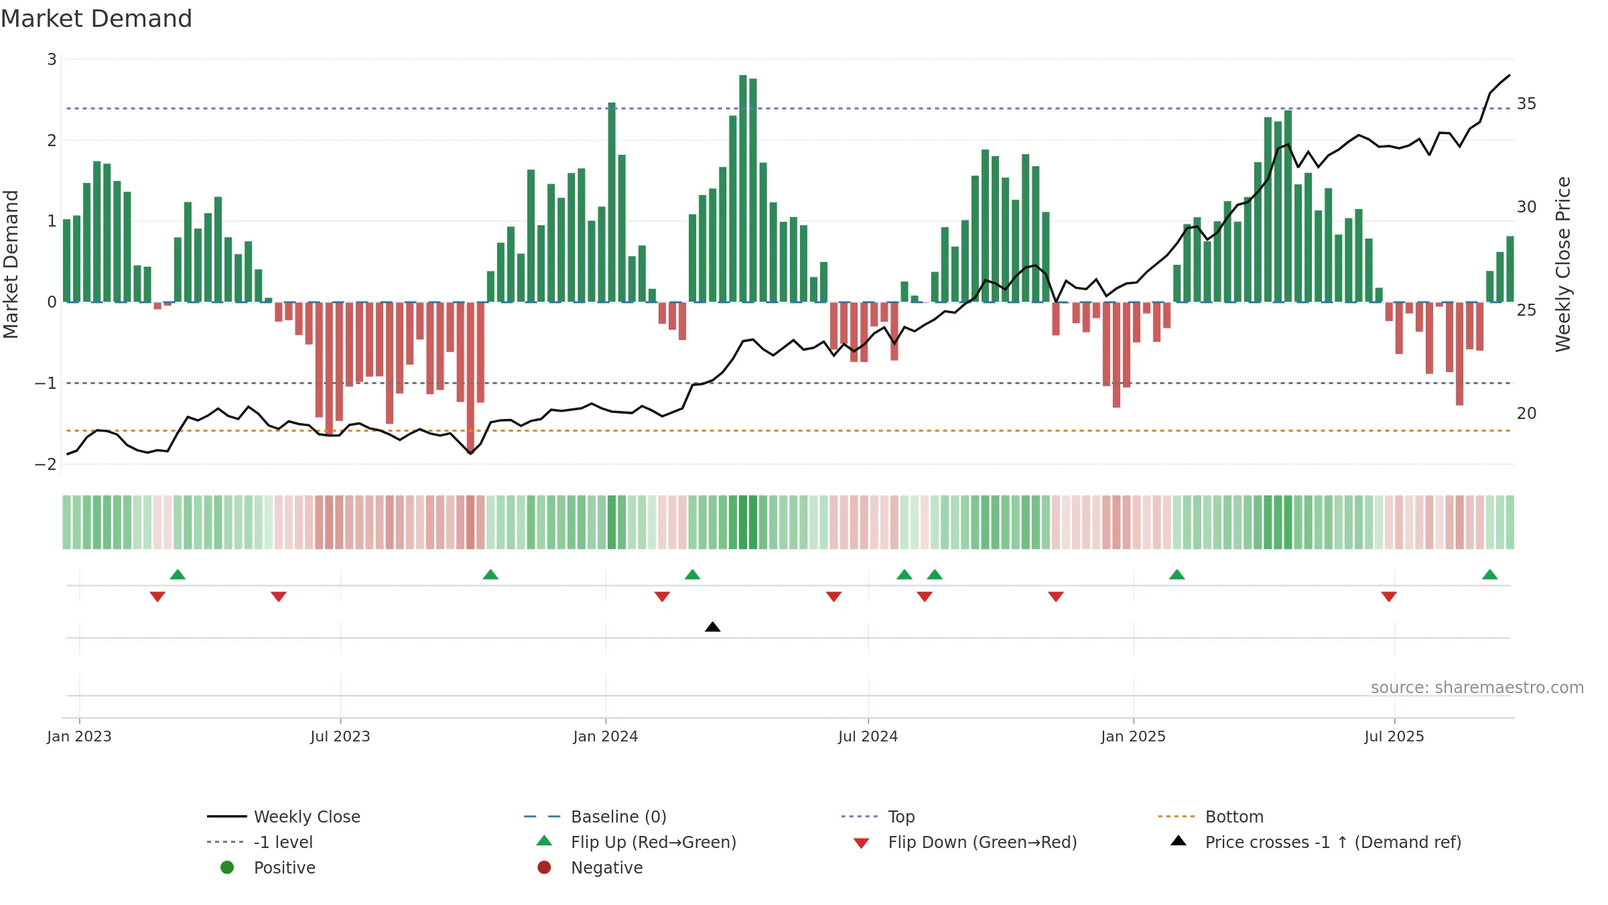
Task: Click the rotated Market Demand y-axis title
Action: click(11, 264)
